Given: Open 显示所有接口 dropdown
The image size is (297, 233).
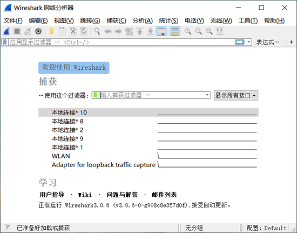Looking at the screenshot, I should click(x=236, y=95).
